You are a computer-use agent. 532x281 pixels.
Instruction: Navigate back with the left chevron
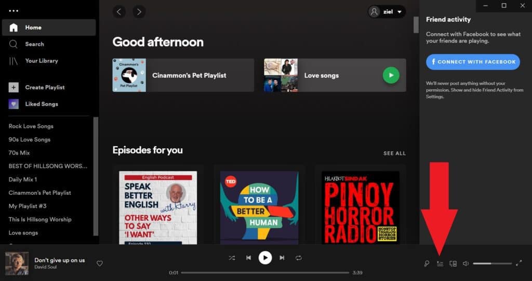119,11
